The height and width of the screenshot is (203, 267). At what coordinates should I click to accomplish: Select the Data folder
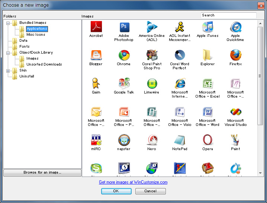pyautogui.click(x=23, y=41)
